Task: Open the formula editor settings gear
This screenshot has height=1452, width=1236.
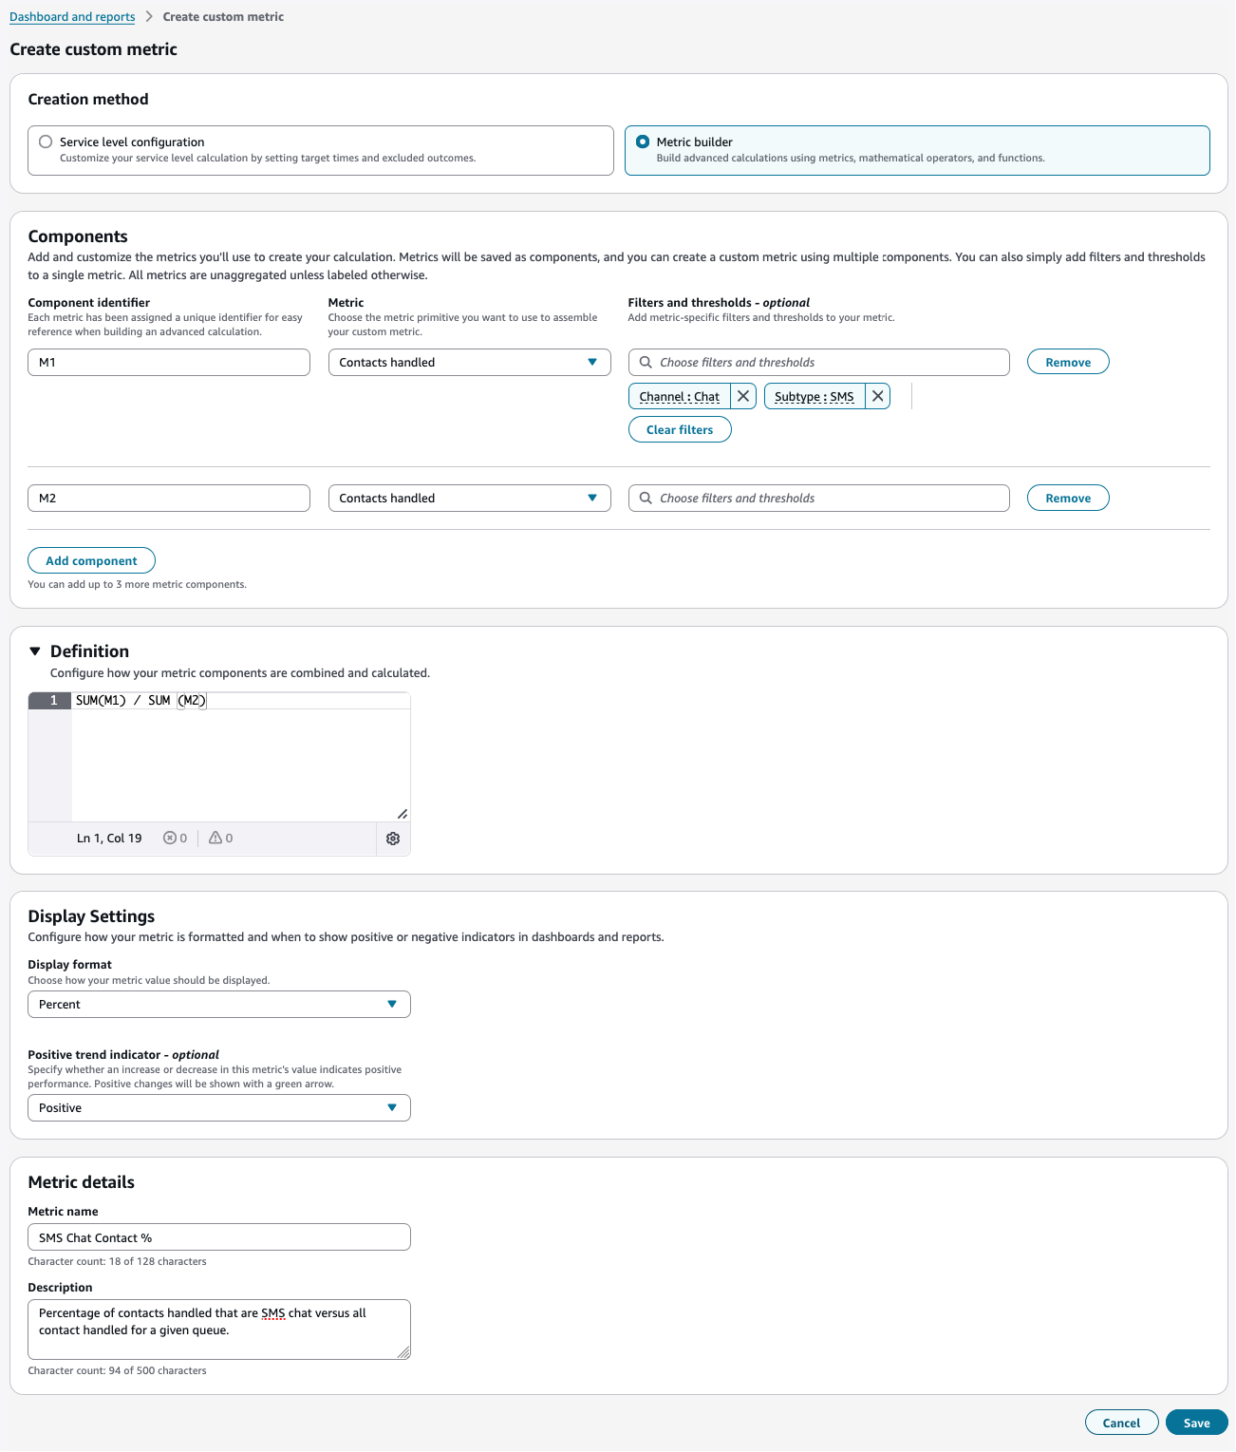Action: (393, 839)
